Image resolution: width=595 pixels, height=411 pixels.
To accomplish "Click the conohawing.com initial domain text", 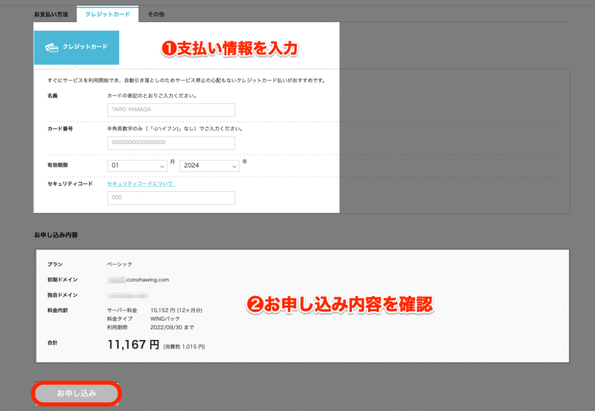I will pyautogui.click(x=148, y=280).
